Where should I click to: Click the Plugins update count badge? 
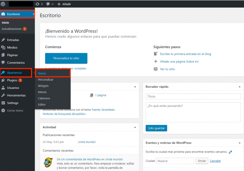click(x=20, y=80)
